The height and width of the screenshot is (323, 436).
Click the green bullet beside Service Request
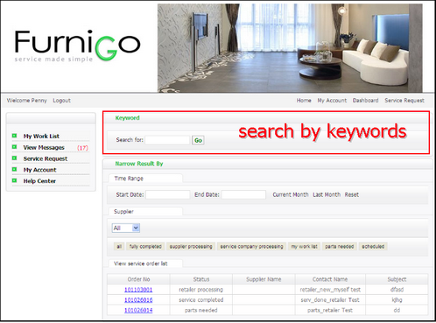14,158
